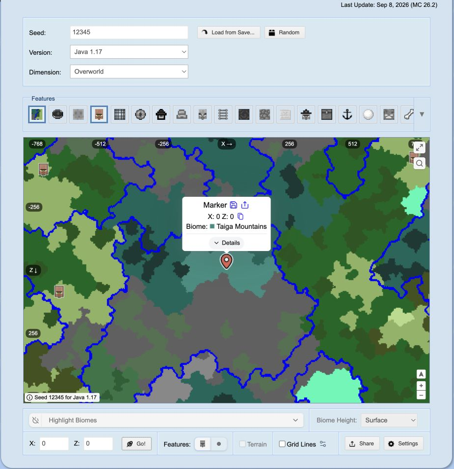Image resolution: width=454 pixels, height=469 pixels.
Task: Expand the Features list with the triangle
Action: point(422,114)
